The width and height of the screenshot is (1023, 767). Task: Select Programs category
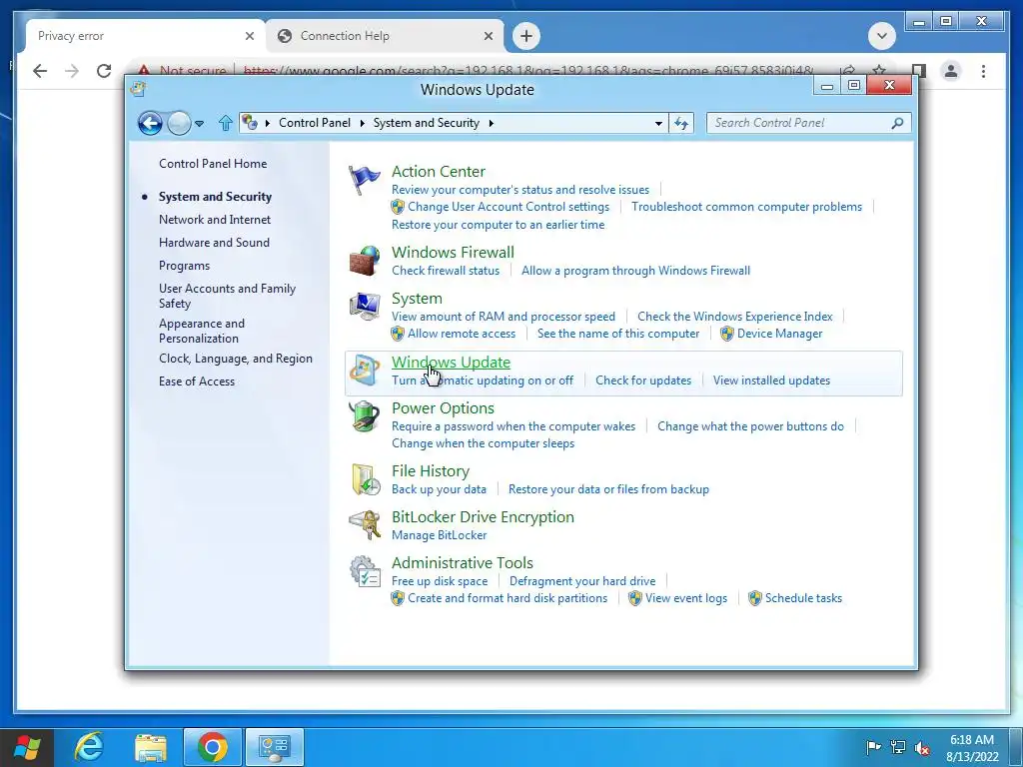pyautogui.click(x=184, y=266)
